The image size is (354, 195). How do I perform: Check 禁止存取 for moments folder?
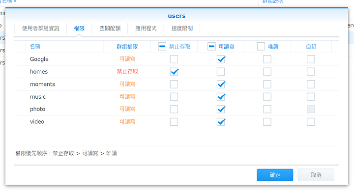tap(174, 84)
